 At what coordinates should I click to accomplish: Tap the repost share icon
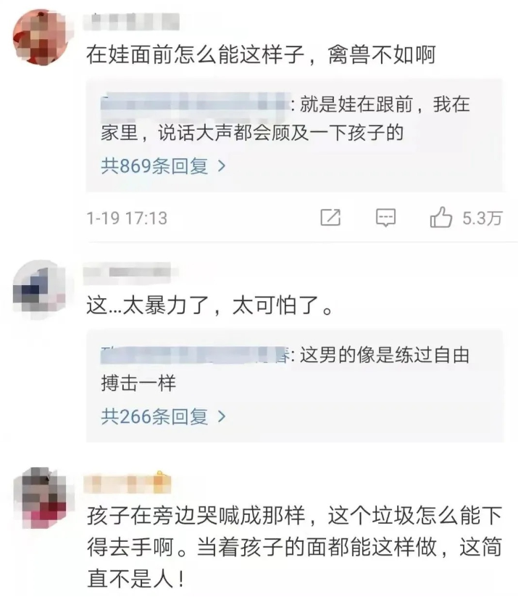(330, 218)
